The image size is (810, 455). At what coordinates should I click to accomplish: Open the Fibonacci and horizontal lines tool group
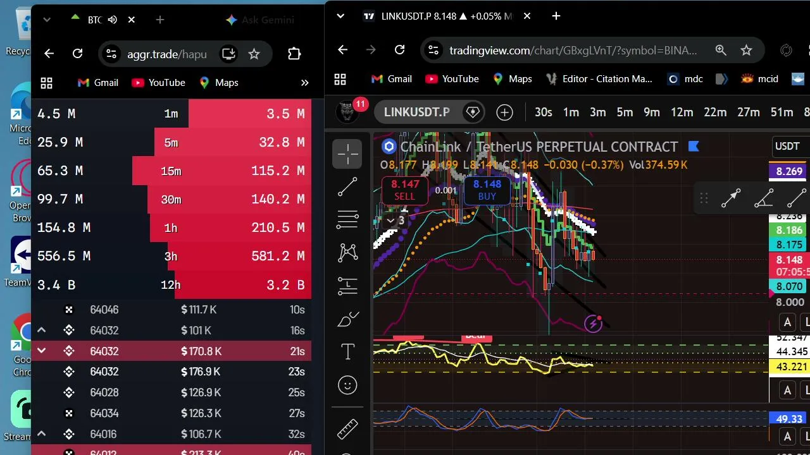tap(347, 220)
